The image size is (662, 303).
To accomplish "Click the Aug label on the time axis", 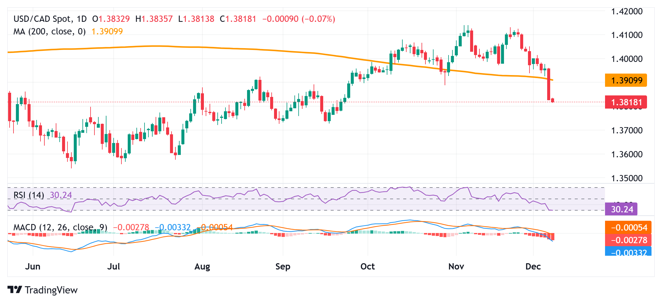I will click(x=202, y=267).
